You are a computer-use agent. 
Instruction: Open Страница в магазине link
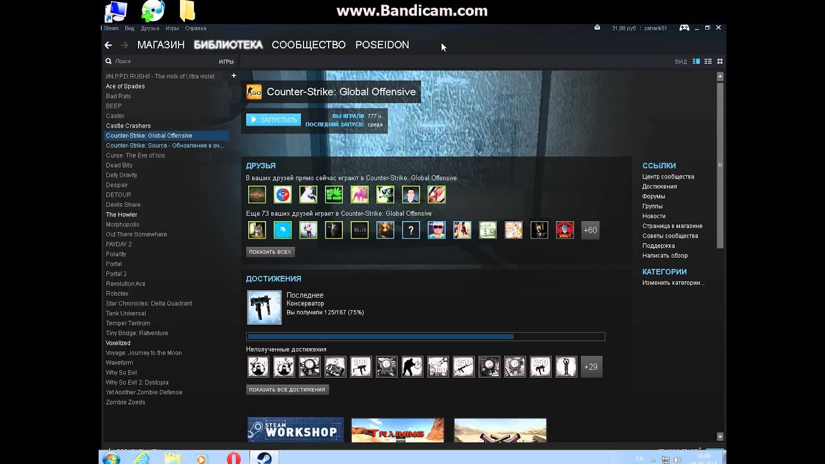click(x=672, y=226)
